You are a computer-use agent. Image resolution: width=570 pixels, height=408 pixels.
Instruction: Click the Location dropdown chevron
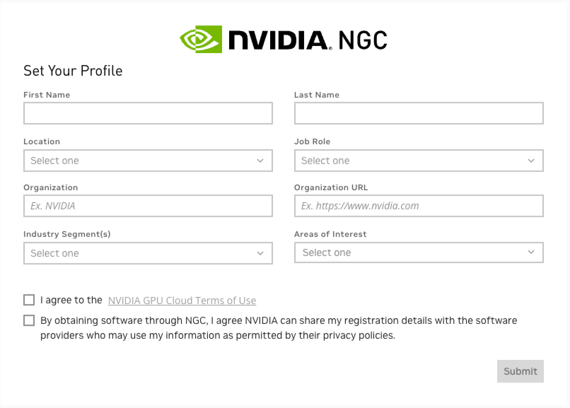(260, 161)
